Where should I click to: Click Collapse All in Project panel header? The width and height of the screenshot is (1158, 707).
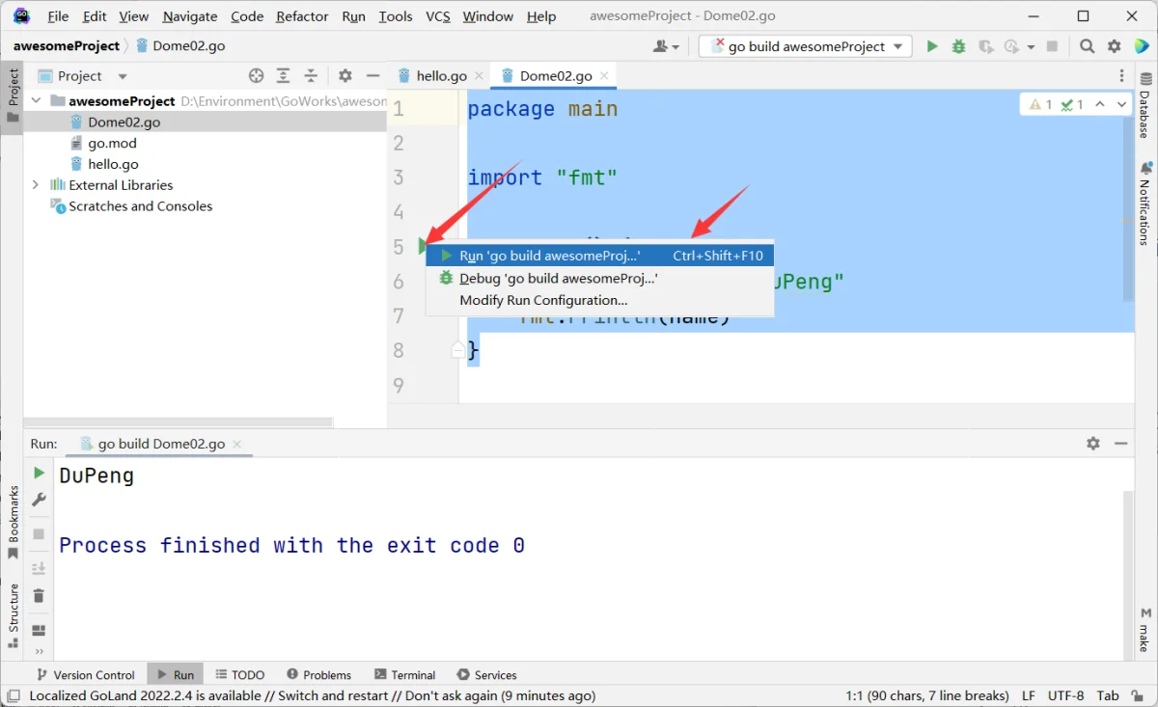311,76
